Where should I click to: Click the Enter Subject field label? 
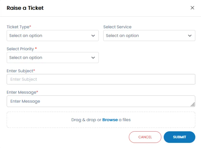[20, 71]
